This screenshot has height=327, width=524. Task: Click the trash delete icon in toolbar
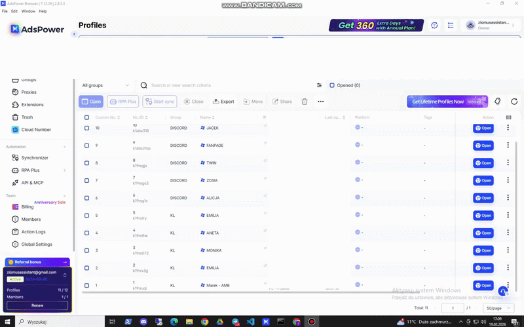point(305,102)
